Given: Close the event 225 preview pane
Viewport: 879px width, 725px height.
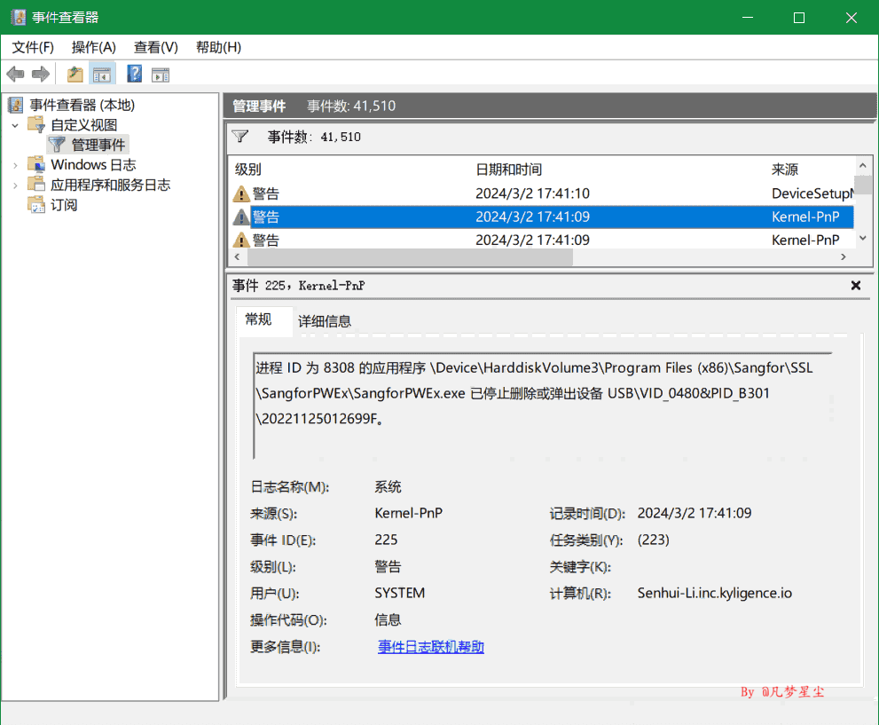Looking at the screenshot, I should 855,286.
